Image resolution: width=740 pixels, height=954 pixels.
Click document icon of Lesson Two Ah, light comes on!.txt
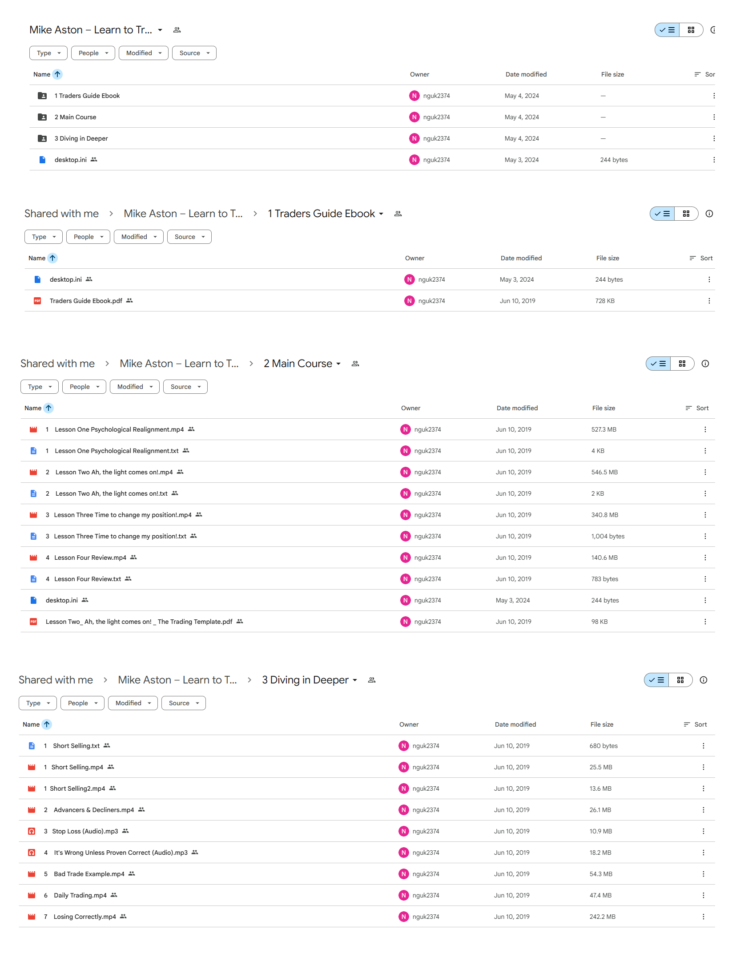33,493
